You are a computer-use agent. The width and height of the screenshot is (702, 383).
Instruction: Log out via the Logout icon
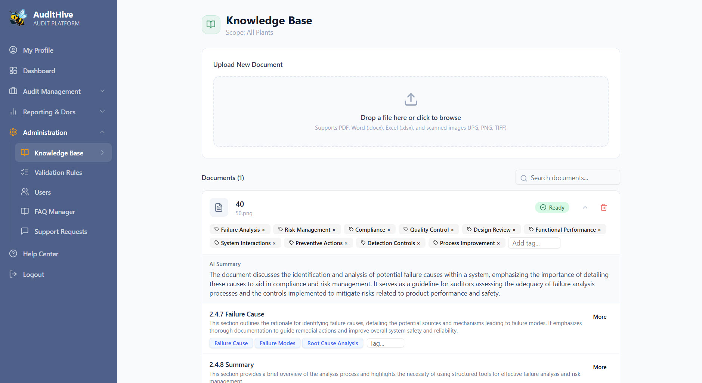pos(13,274)
